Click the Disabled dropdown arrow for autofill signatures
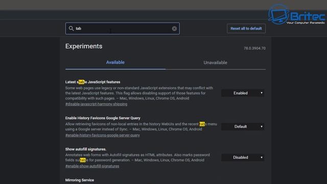 [x=262, y=157]
